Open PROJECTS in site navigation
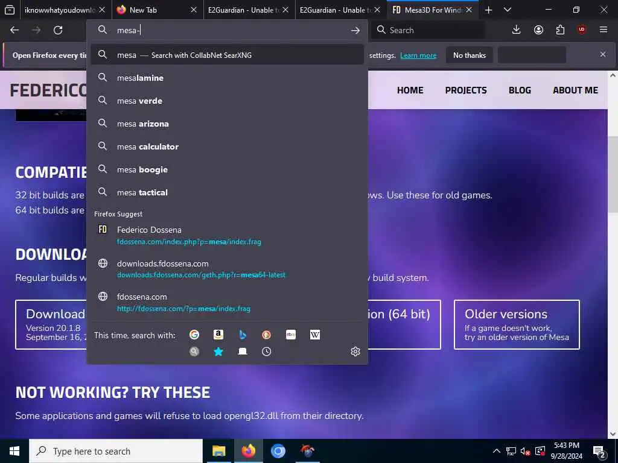 click(x=466, y=90)
